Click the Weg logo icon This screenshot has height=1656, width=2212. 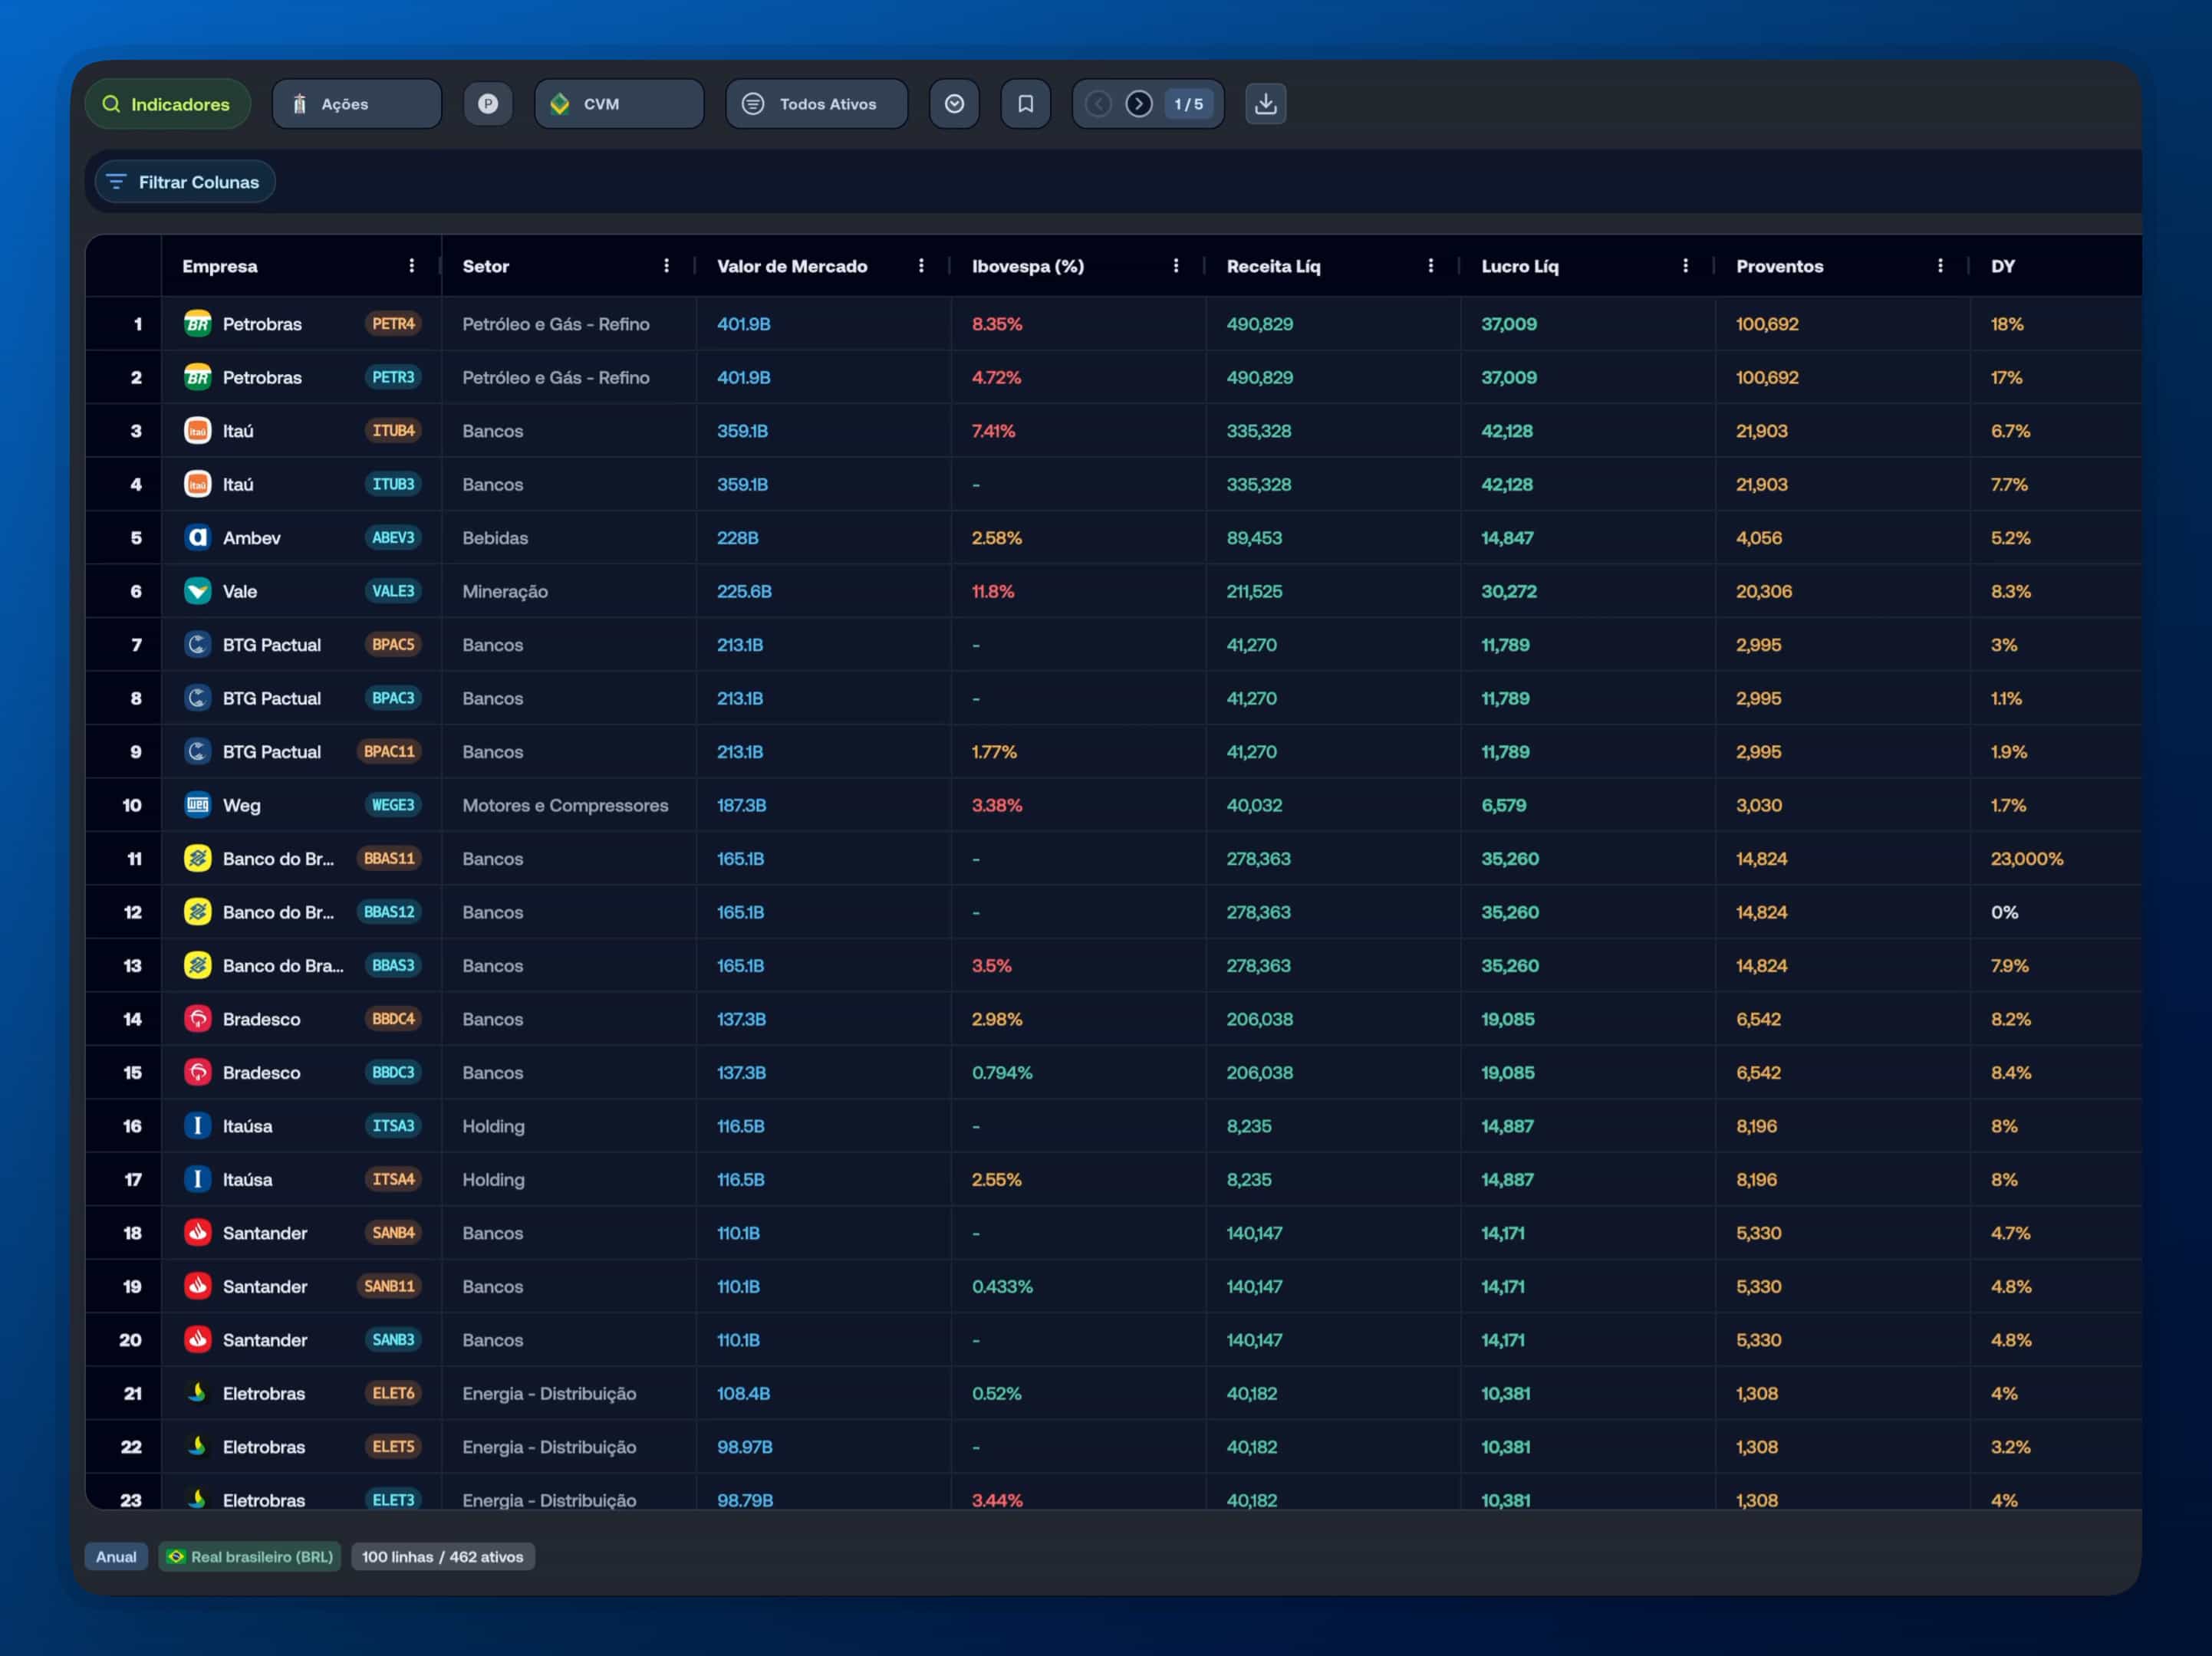[198, 806]
